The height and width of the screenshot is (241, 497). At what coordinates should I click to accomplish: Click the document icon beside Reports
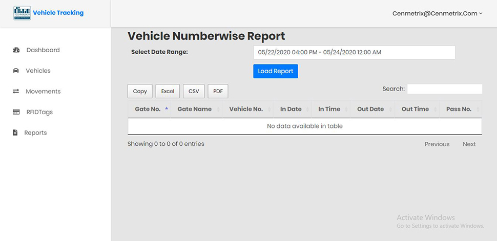(x=15, y=133)
